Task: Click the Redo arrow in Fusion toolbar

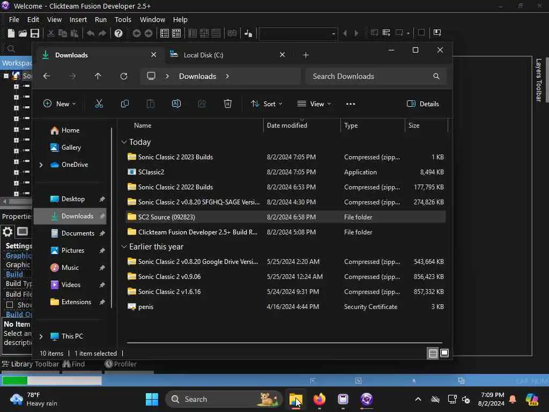Action: click(102, 33)
